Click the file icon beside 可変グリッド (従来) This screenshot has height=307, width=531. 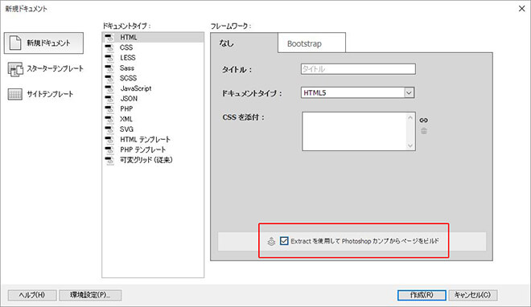pyautogui.click(x=109, y=160)
